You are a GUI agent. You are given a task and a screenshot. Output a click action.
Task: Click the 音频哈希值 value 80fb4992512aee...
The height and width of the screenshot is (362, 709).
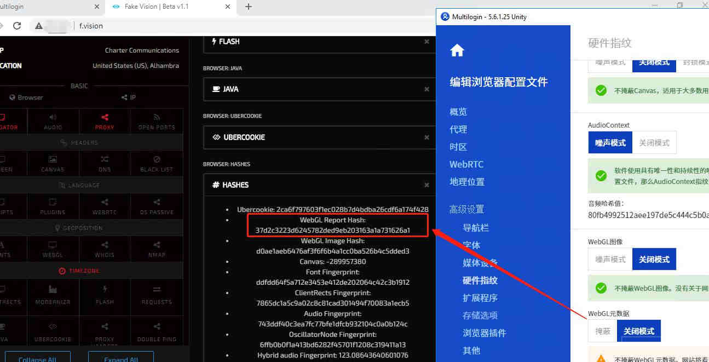click(648, 215)
